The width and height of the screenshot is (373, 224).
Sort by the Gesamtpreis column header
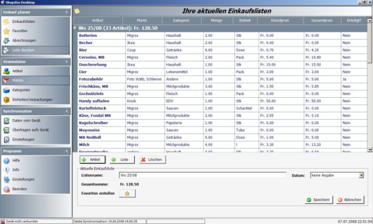coord(322,20)
